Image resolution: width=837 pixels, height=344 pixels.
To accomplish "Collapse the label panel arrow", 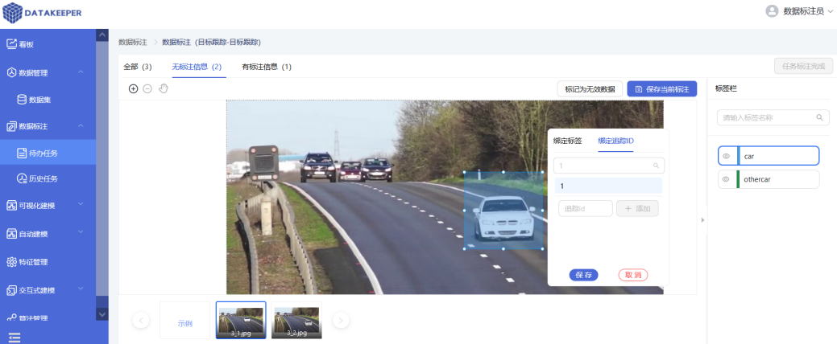I will [702, 219].
